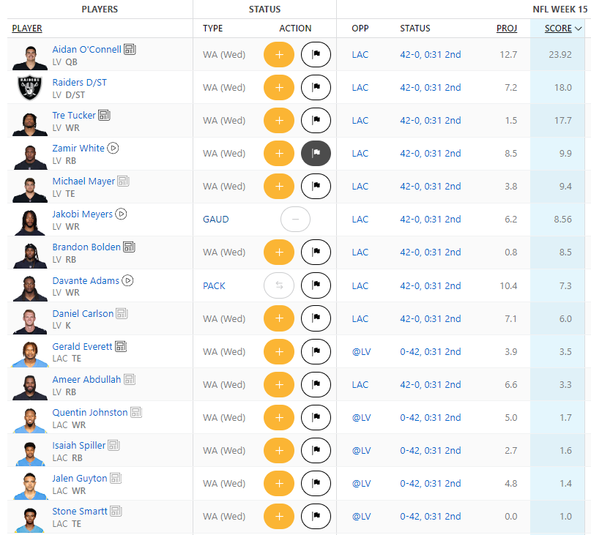Click Aidan O'Connell's headshot thumbnail

[30, 57]
